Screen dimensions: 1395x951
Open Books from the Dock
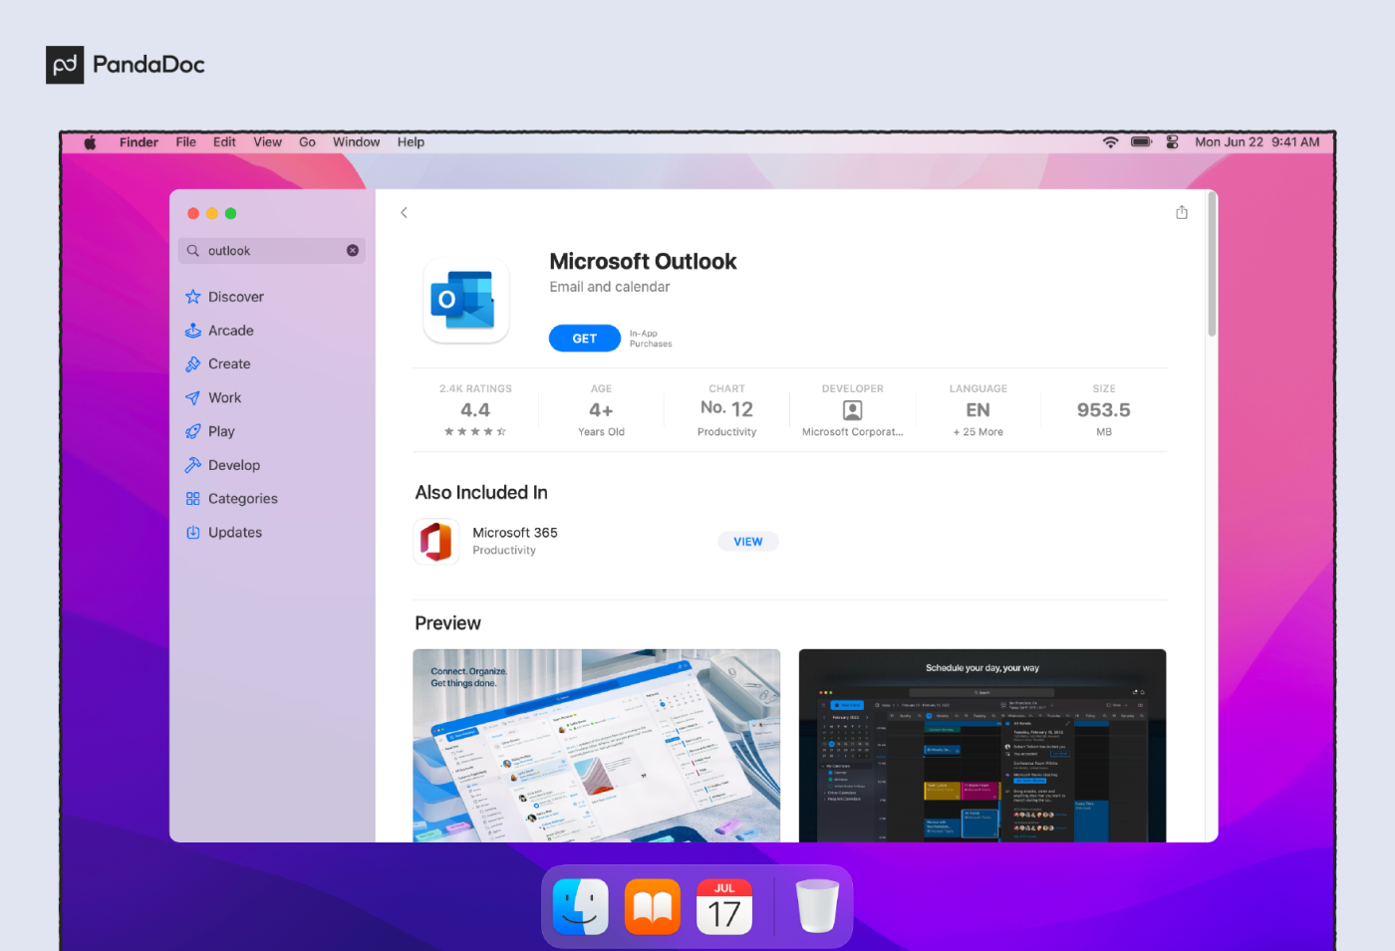coord(653,906)
